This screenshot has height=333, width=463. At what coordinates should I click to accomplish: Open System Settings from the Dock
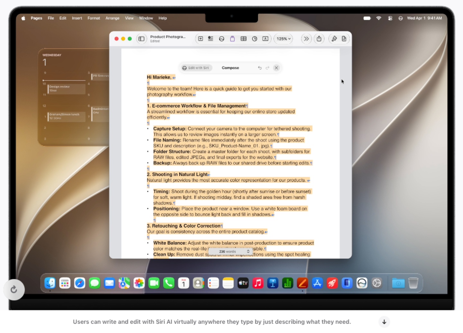[x=377, y=283]
